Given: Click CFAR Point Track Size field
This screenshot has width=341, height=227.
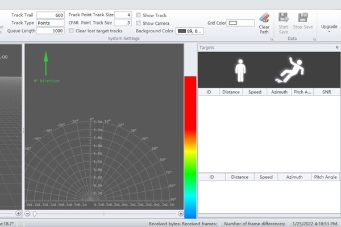Looking at the screenshot, I should 123,23.
